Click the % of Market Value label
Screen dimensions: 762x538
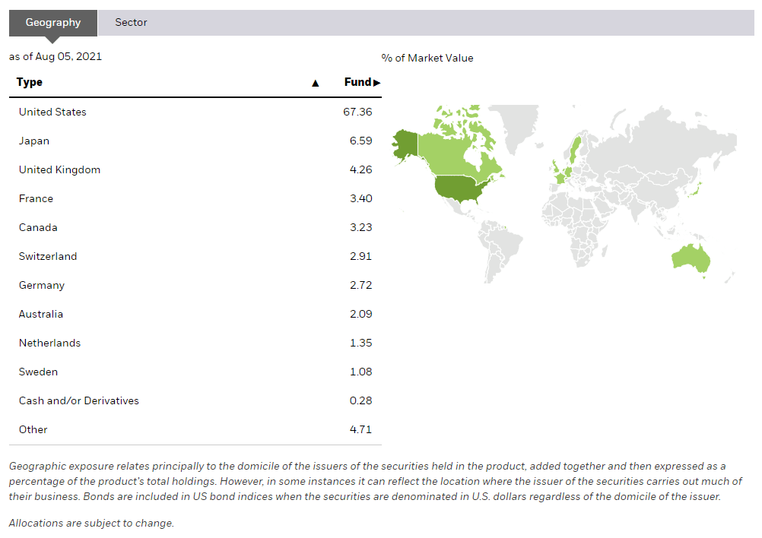pos(427,59)
